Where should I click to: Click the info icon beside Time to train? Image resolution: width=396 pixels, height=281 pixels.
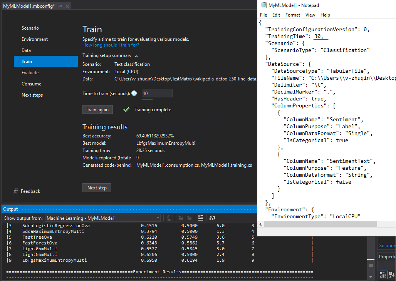point(134,94)
